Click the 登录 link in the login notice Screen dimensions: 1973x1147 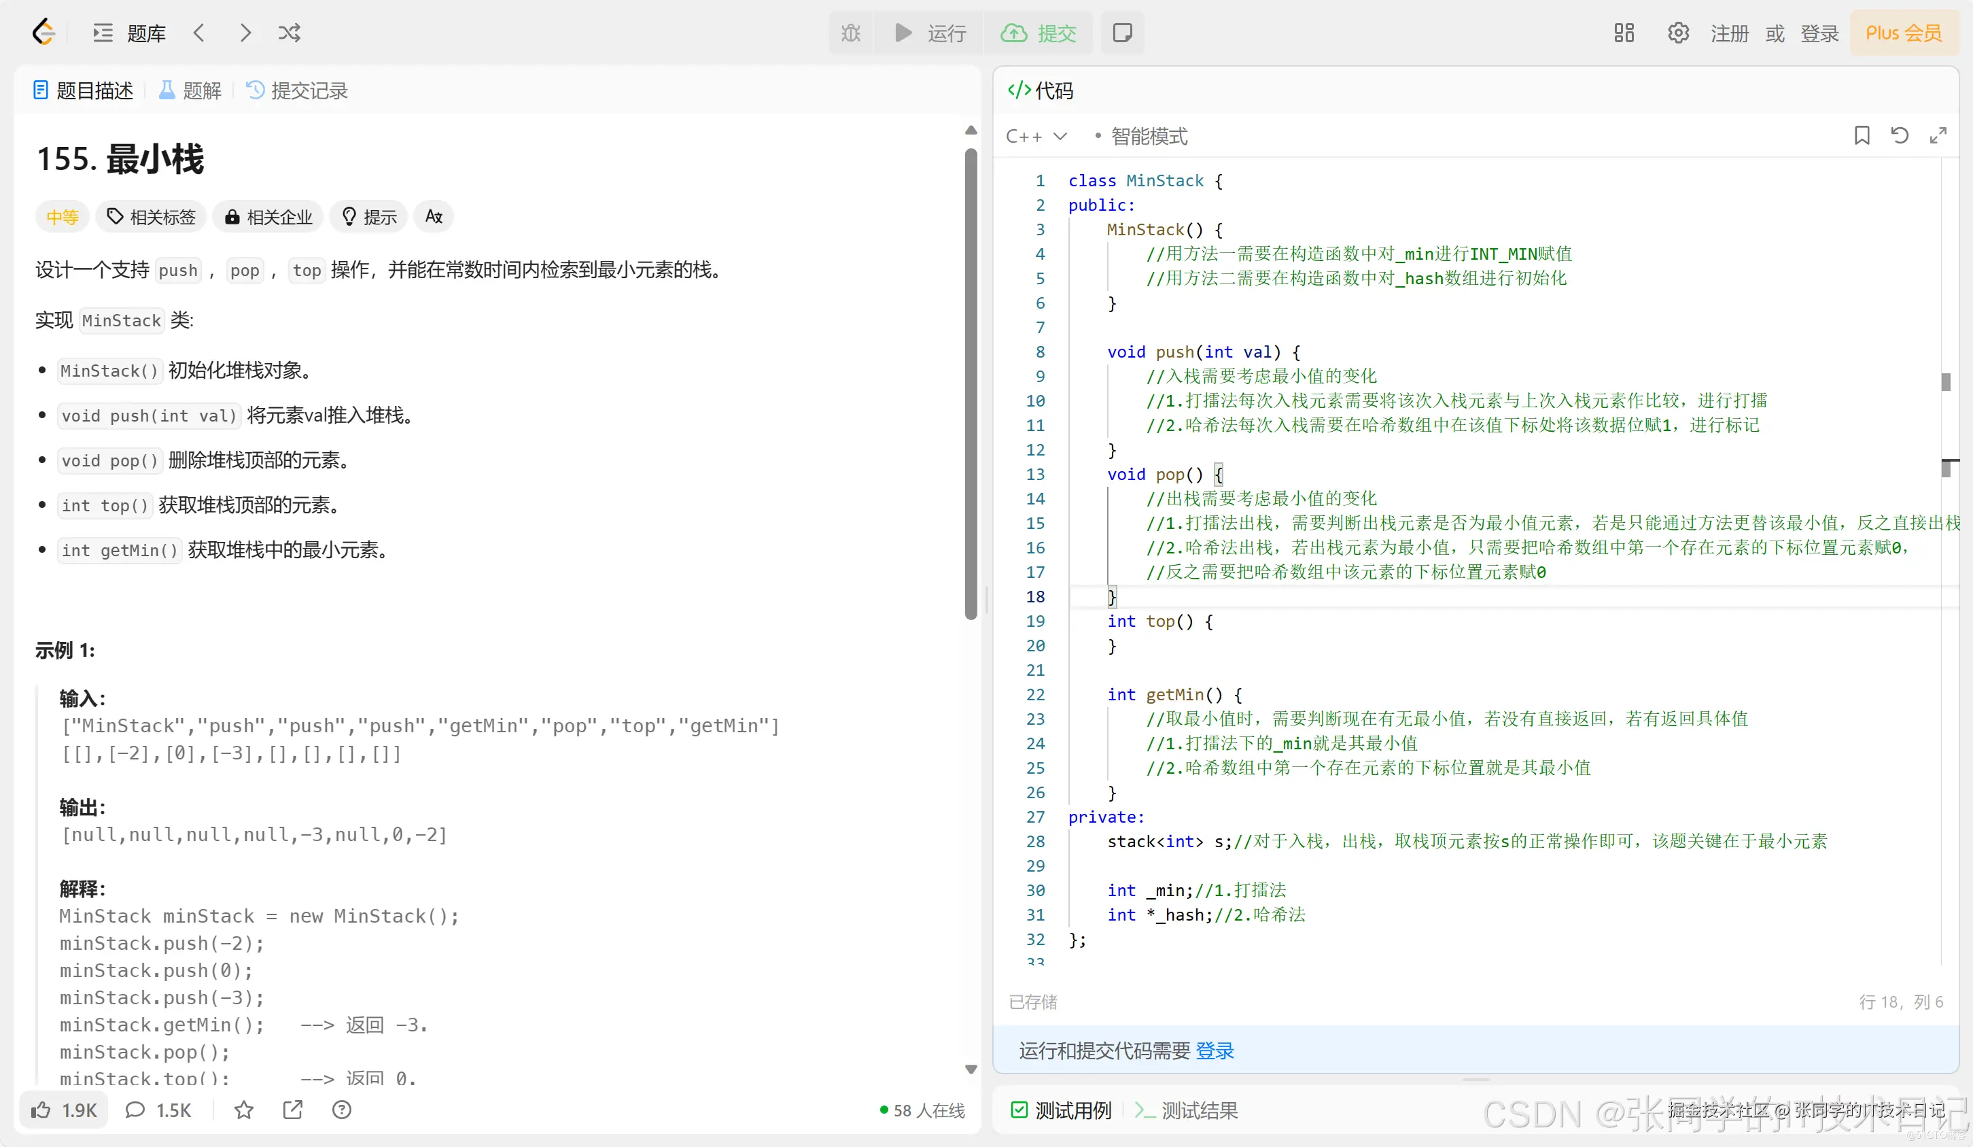tap(1215, 1050)
